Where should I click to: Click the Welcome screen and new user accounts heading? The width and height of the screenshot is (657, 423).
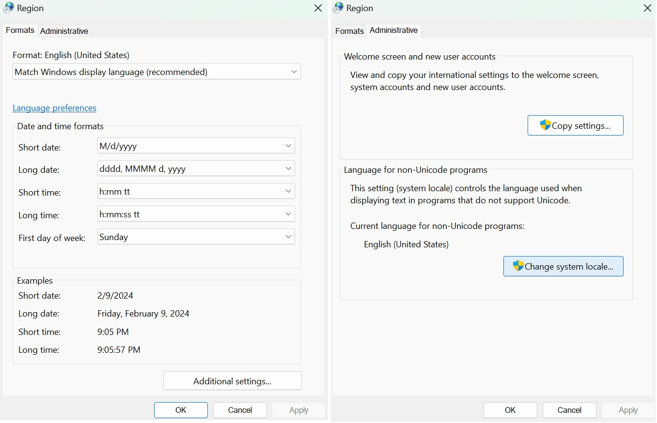[420, 57]
